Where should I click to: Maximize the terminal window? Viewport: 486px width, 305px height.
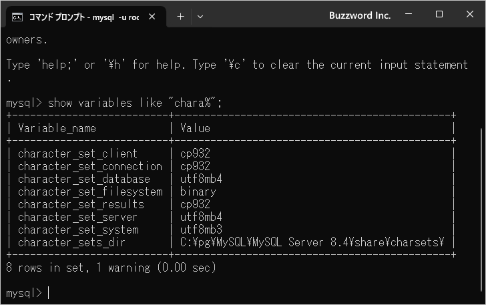coord(439,15)
